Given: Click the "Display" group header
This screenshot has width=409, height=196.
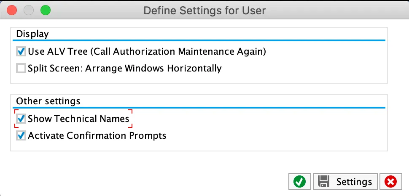Looking at the screenshot, I should tap(32, 34).
